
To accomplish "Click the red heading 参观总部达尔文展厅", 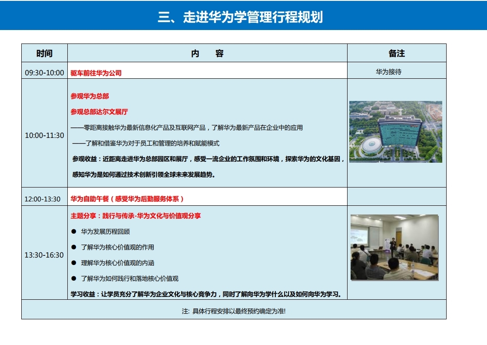I will [x=99, y=112].
